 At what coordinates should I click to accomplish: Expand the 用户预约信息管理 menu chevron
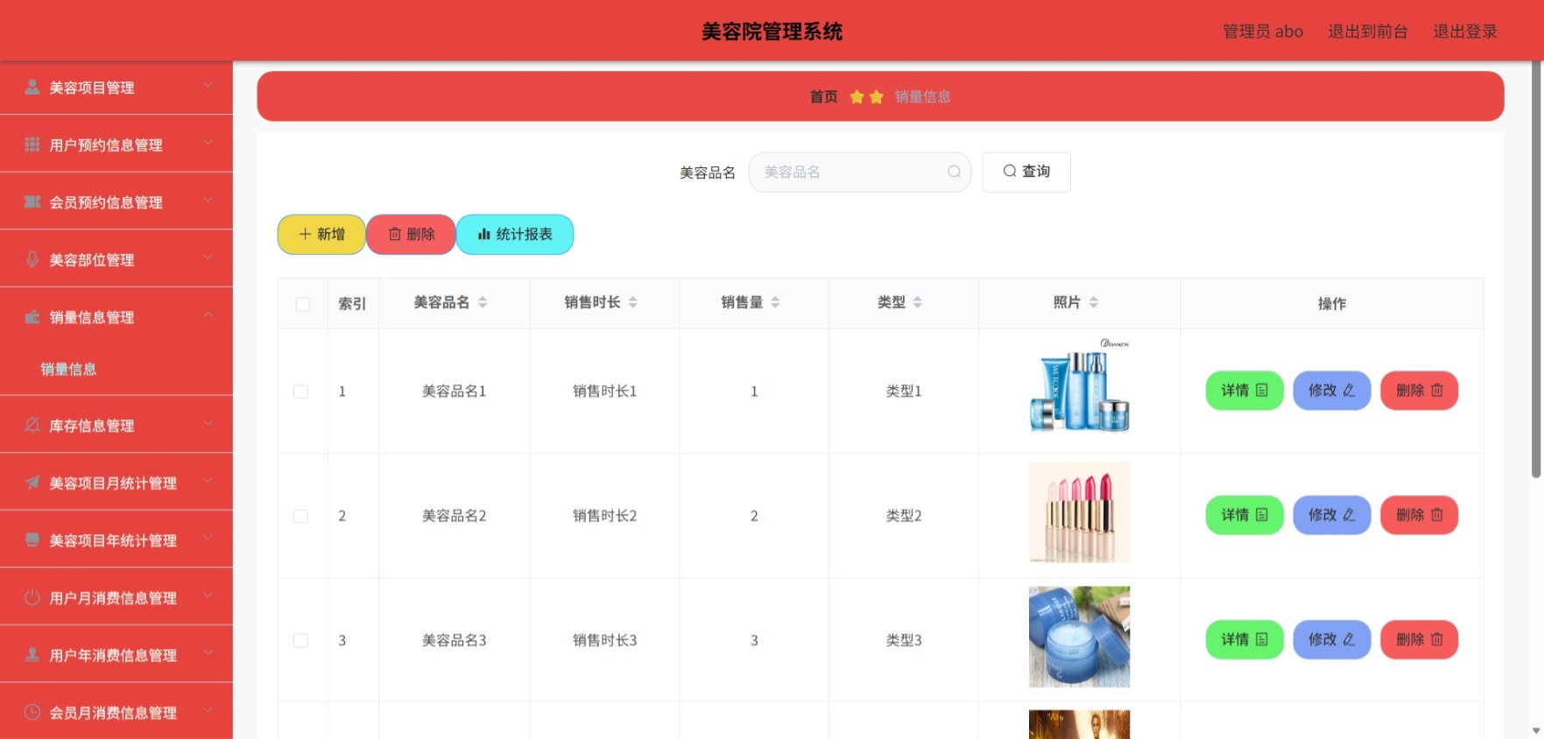[x=208, y=143]
